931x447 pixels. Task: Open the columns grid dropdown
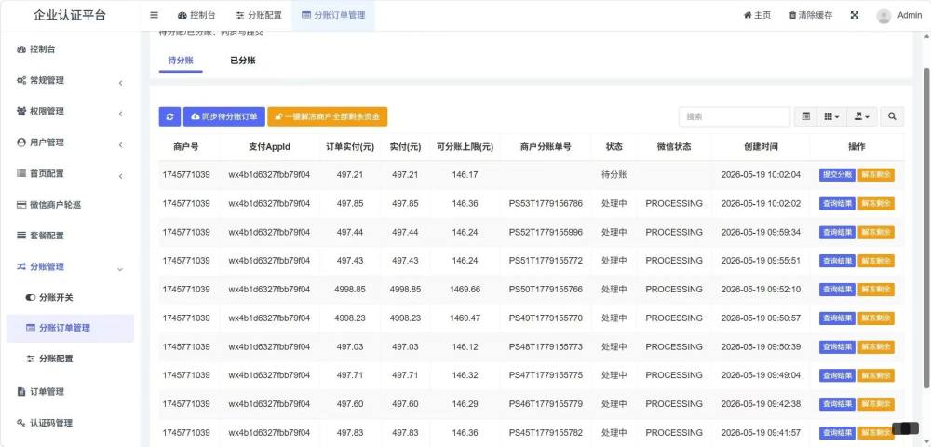click(831, 117)
